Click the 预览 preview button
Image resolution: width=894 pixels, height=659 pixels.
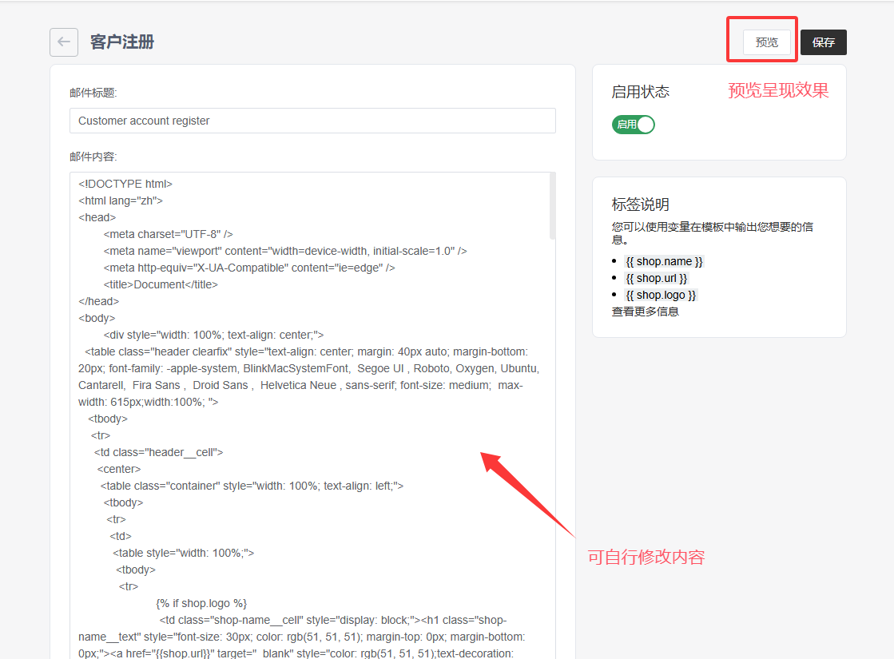coord(766,42)
